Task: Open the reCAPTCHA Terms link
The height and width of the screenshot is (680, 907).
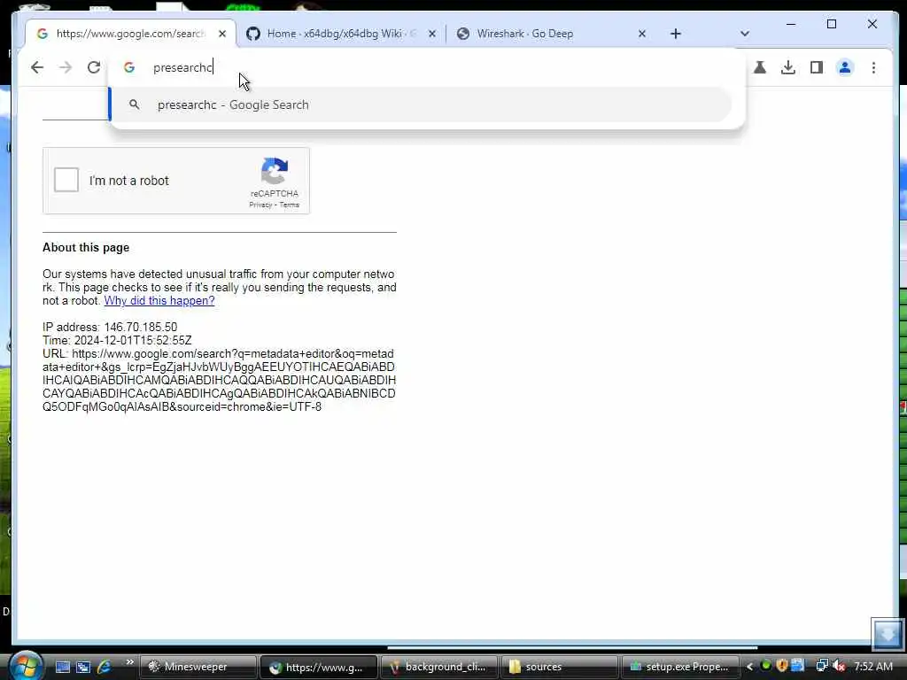Action: pos(290,205)
